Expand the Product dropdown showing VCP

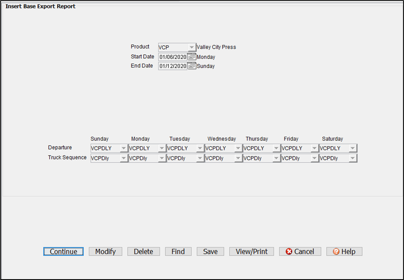pyautogui.click(x=191, y=47)
